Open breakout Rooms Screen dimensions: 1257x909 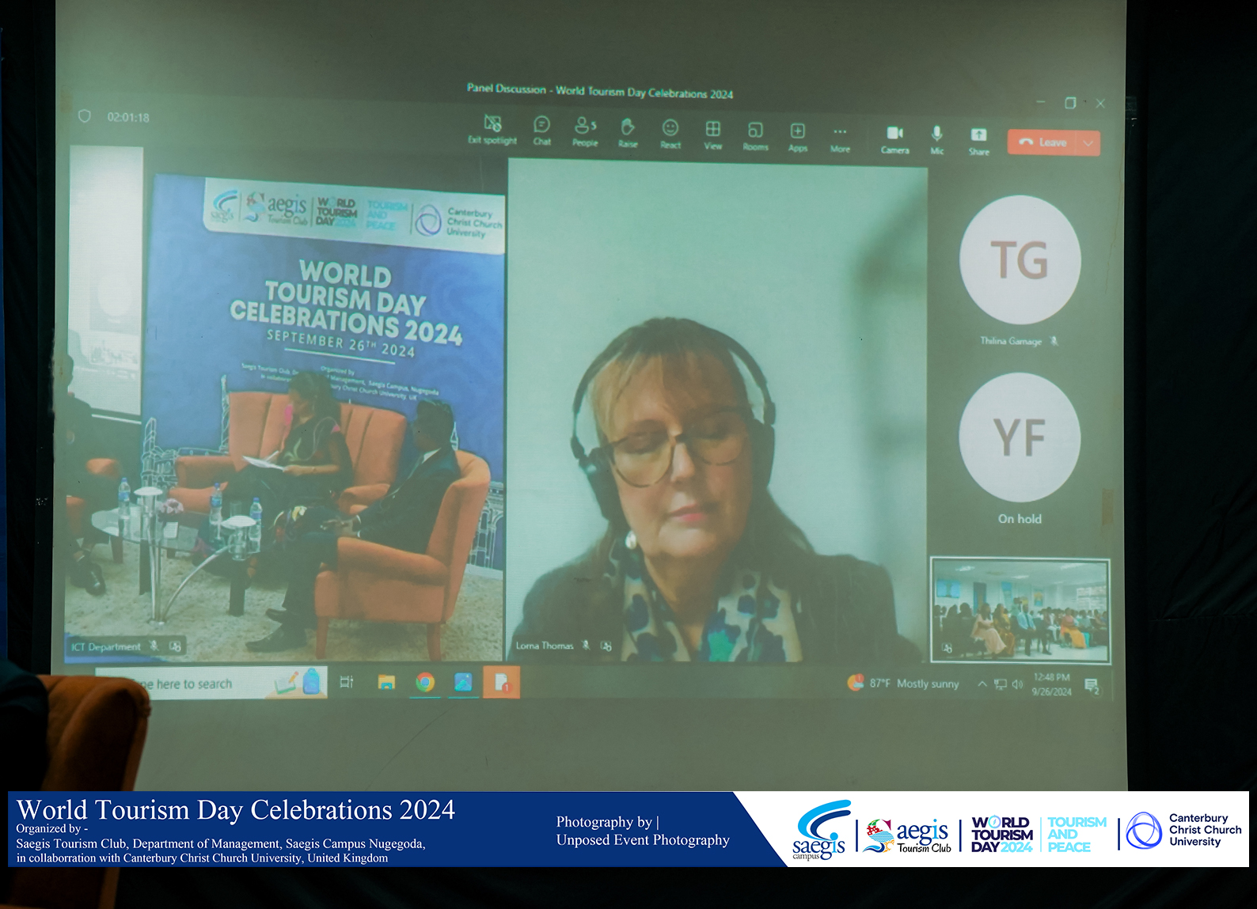(x=756, y=135)
